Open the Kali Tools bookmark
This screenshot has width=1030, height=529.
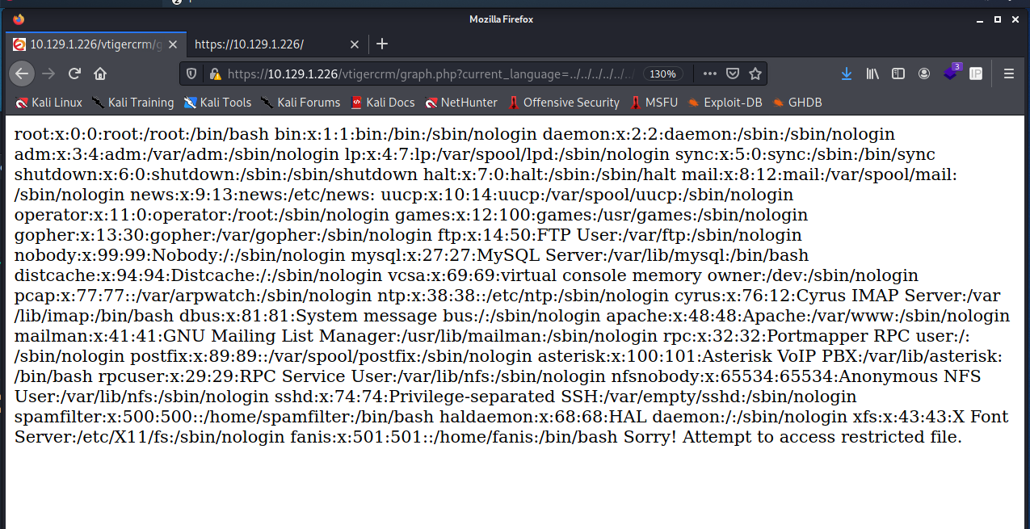(217, 103)
